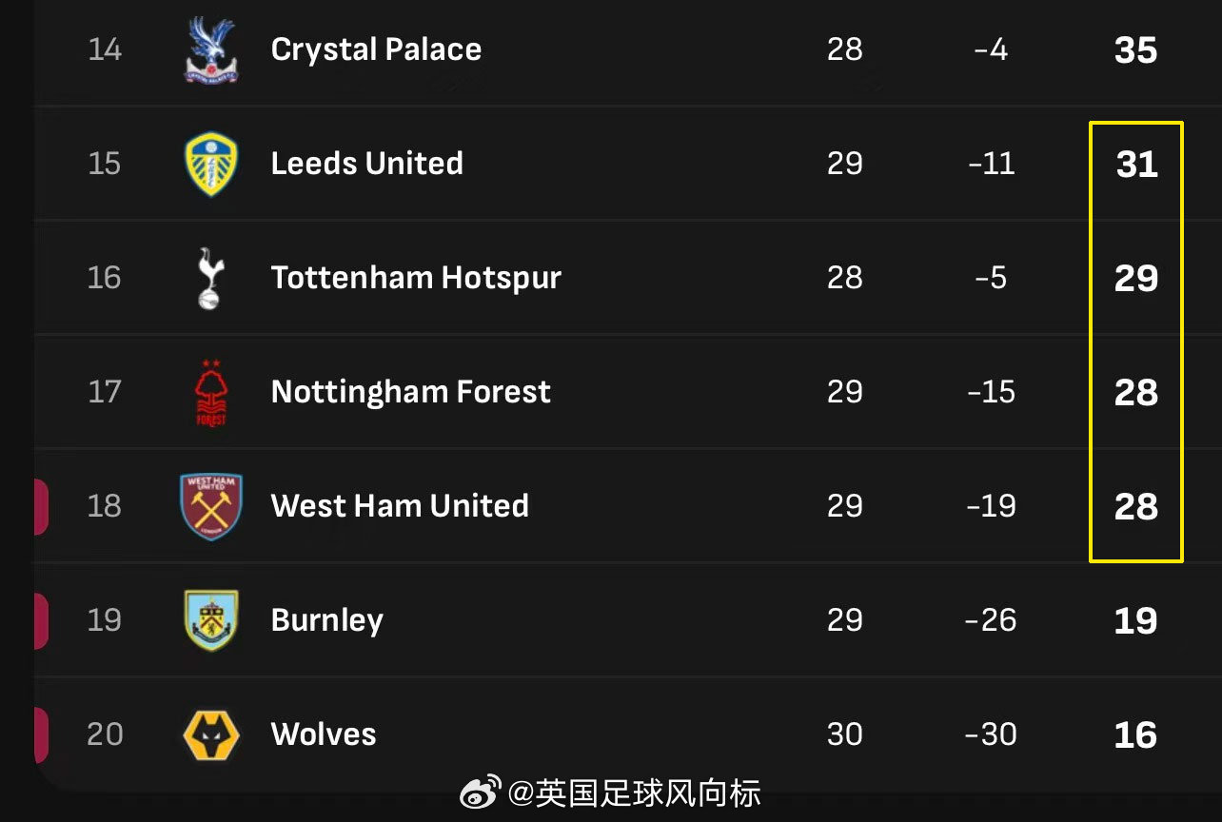Click the Tottenham Hotspur cockerel crest
Screen dimensions: 1222x822
click(x=210, y=278)
